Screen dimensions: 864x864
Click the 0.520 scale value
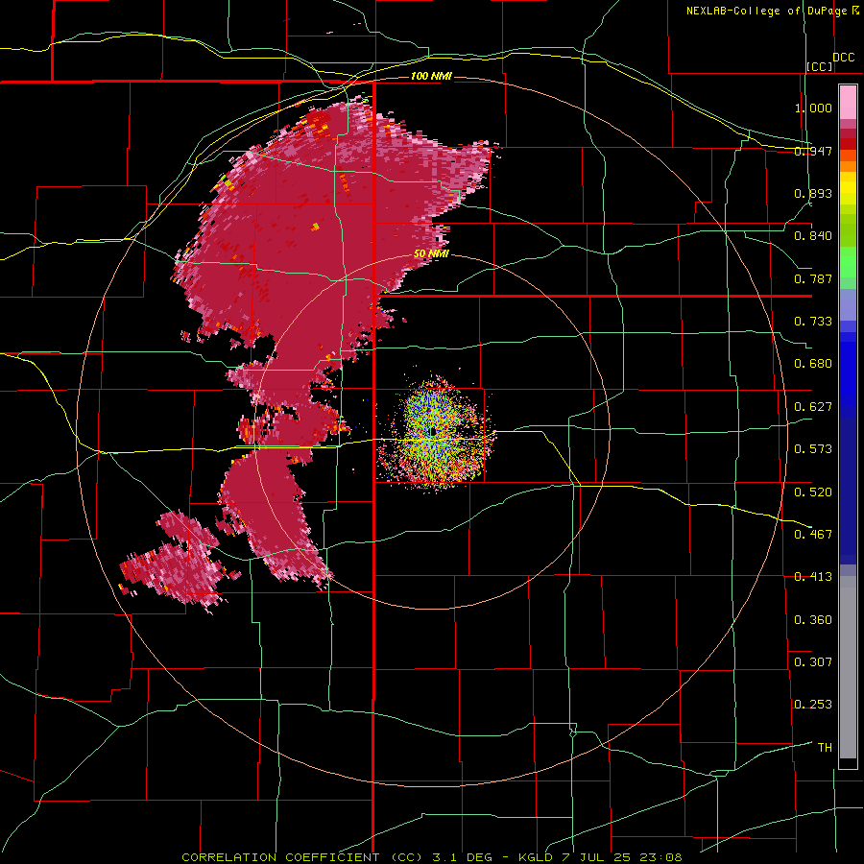[x=813, y=492]
